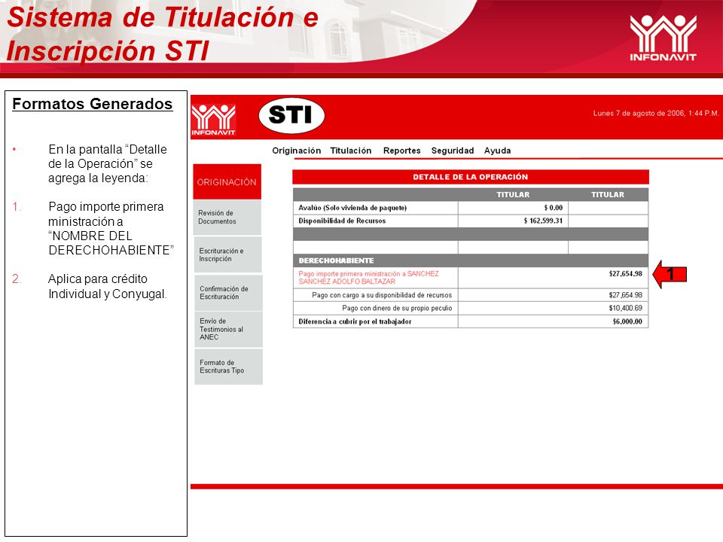Click the white INFONAVIT logo in slide banner
Viewport: 723px width, 542px height.
663,38
